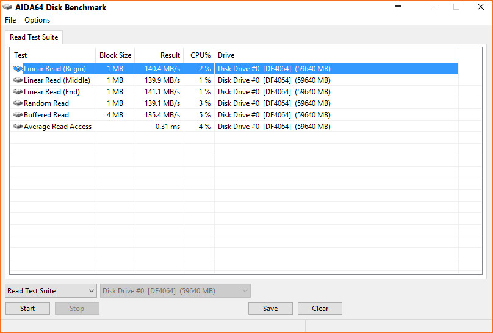Screen dimensions: 493x333
Task: Click the disk icon beside Random Read
Action: [x=18, y=103]
